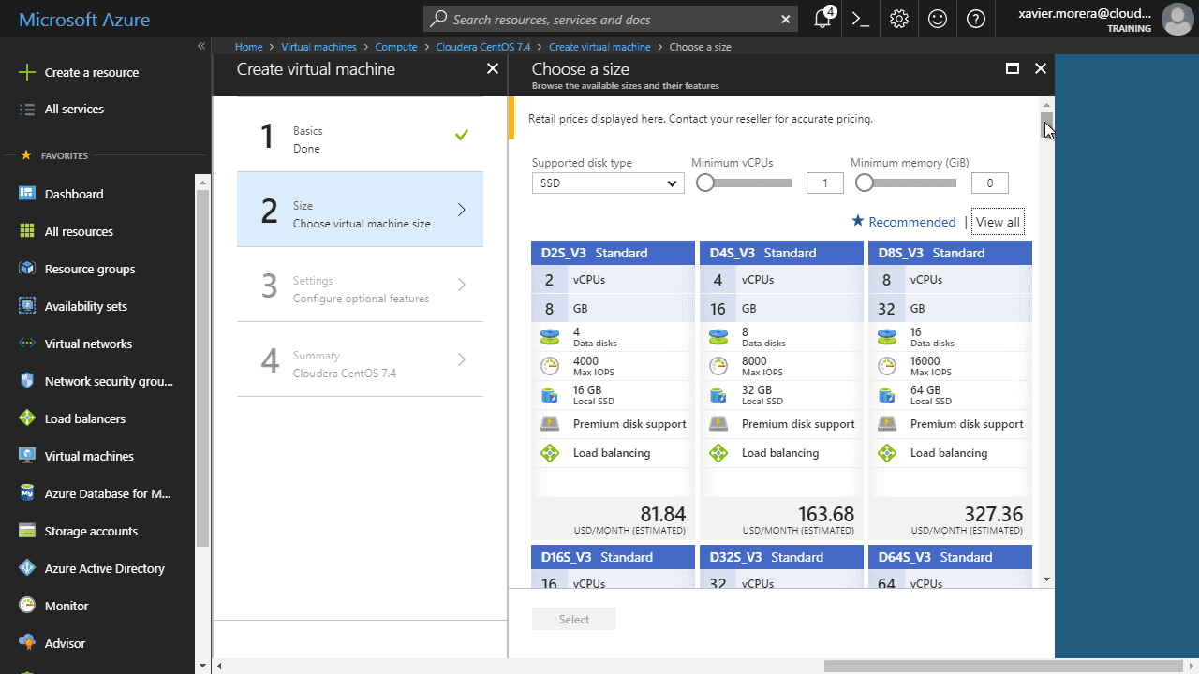The image size is (1199, 674).
Task: Click the Azure Active Directory icon
Action: 27,568
